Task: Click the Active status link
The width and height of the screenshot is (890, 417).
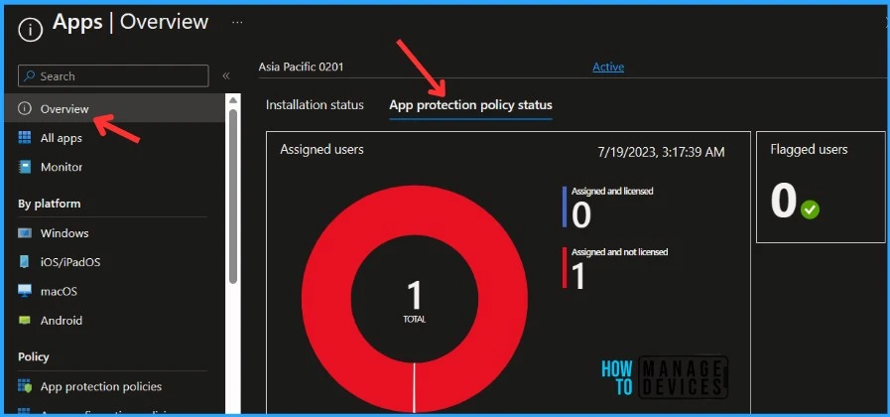Action: pyautogui.click(x=608, y=68)
